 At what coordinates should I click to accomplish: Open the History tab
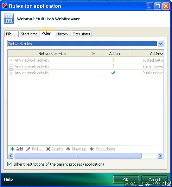tap(62, 34)
